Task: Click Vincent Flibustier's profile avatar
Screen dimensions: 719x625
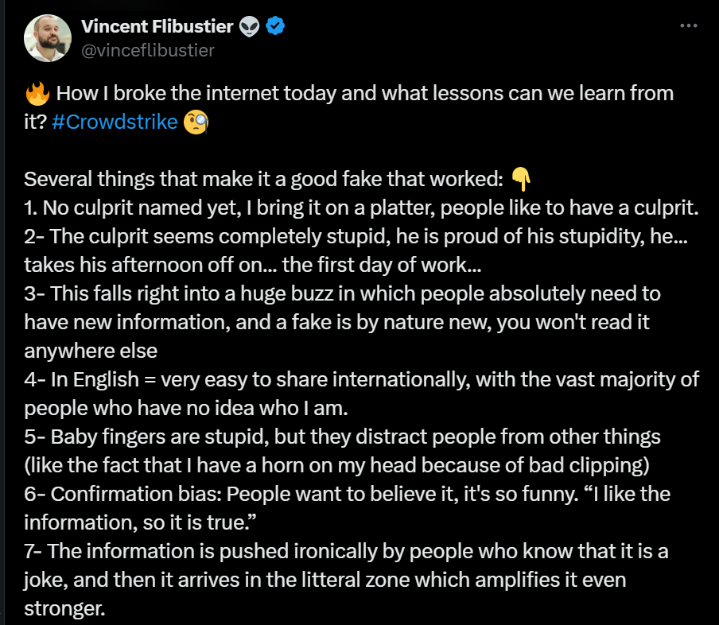Action: [48, 38]
